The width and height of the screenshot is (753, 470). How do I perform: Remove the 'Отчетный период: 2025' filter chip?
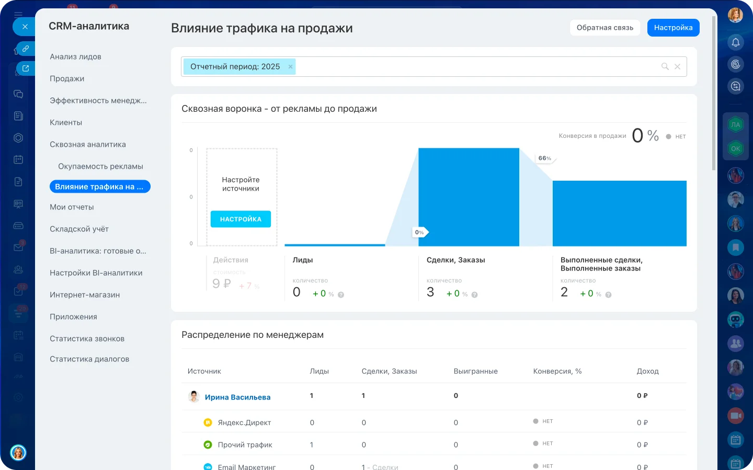coord(290,66)
